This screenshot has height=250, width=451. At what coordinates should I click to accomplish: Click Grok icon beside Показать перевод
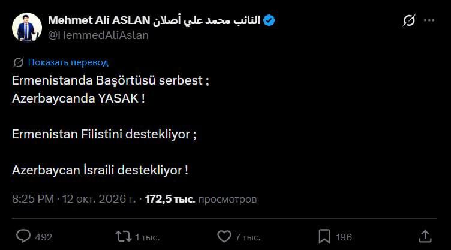click(19, 62)
